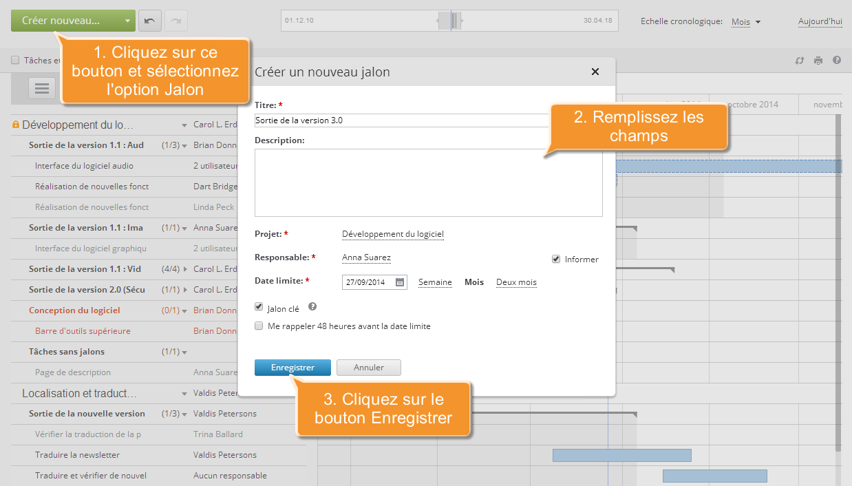Open the Créer nouveau… dropdown arrow
Image resolution: width=852 pixels, height=486 pixels.
[x=127, y=21]
